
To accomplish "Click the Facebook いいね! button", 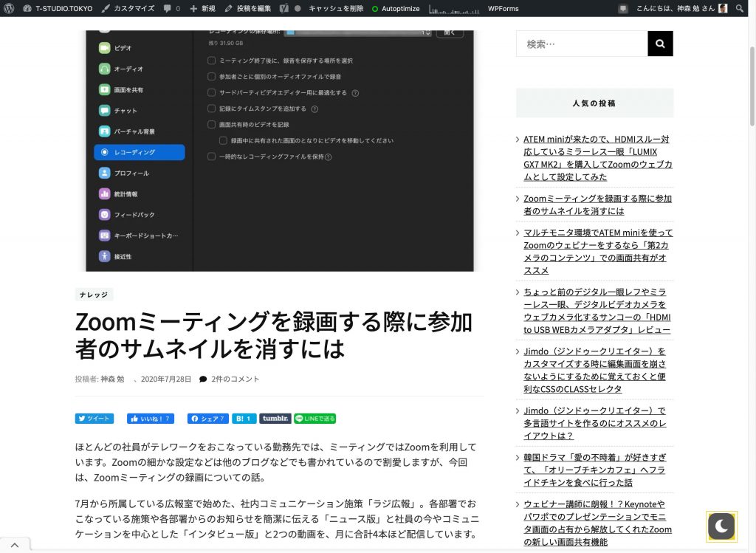I will click(151, 419).
